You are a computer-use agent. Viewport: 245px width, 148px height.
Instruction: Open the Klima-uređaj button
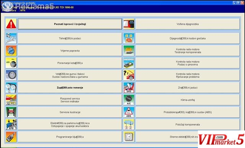(188, 100)
